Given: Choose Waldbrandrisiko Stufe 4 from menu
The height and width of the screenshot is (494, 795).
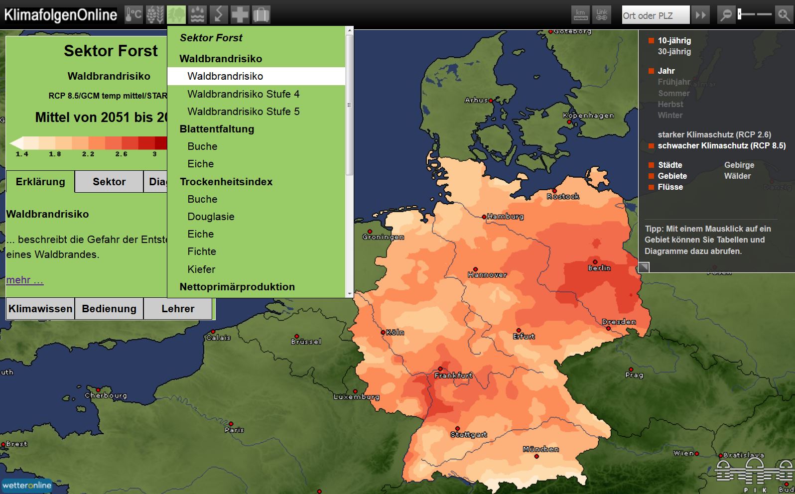Looking at the screenshot, I should (x=243, y=94).
